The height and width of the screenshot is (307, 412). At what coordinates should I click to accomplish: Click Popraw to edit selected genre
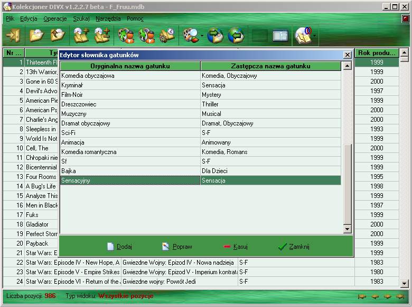(x=177, y=247)
